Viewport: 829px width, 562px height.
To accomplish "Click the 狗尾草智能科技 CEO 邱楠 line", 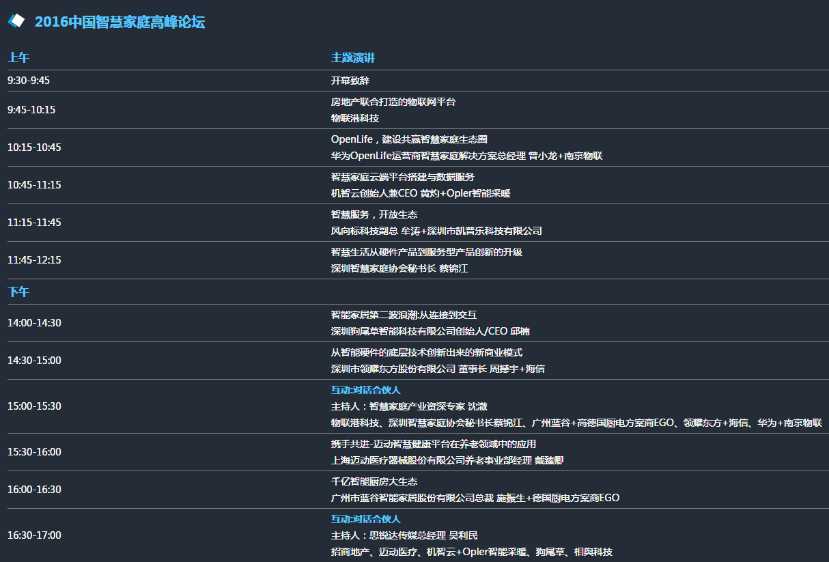I will point(430,331).
